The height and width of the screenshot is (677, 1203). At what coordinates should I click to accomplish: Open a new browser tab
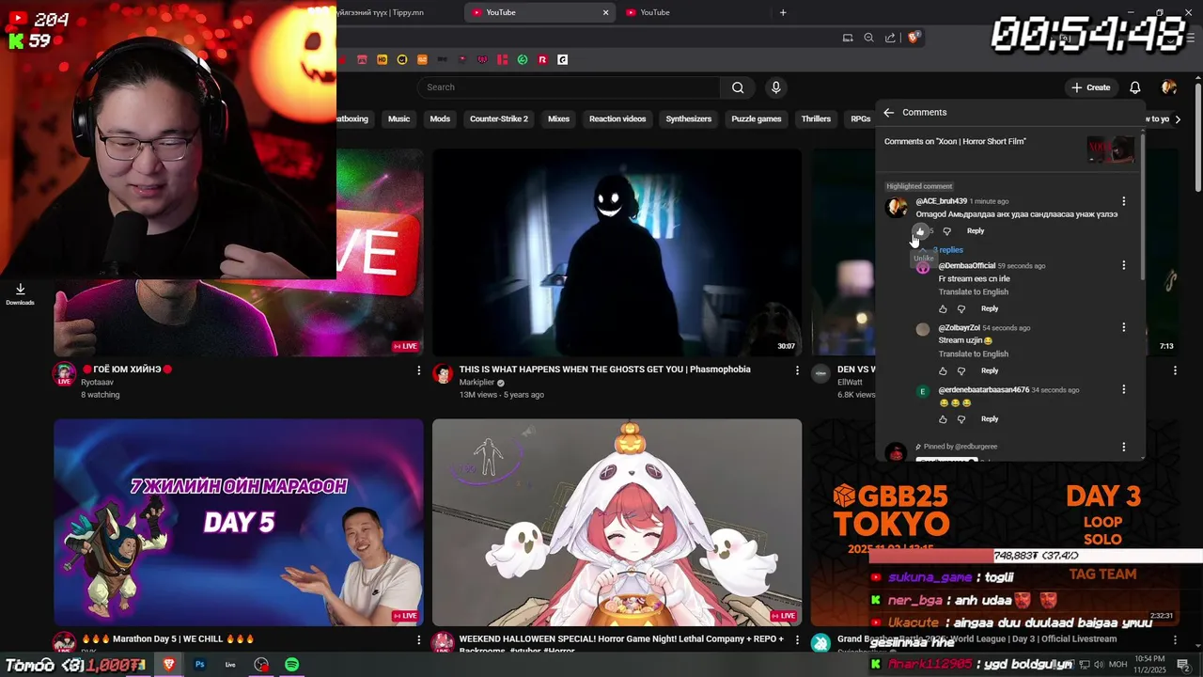coord(783,12)
